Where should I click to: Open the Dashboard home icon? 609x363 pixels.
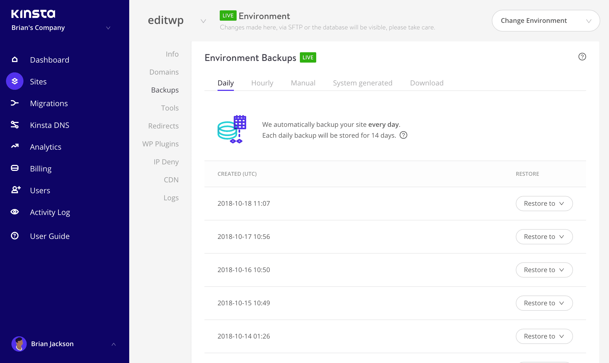pyautogui.click(x=14, y=59)
